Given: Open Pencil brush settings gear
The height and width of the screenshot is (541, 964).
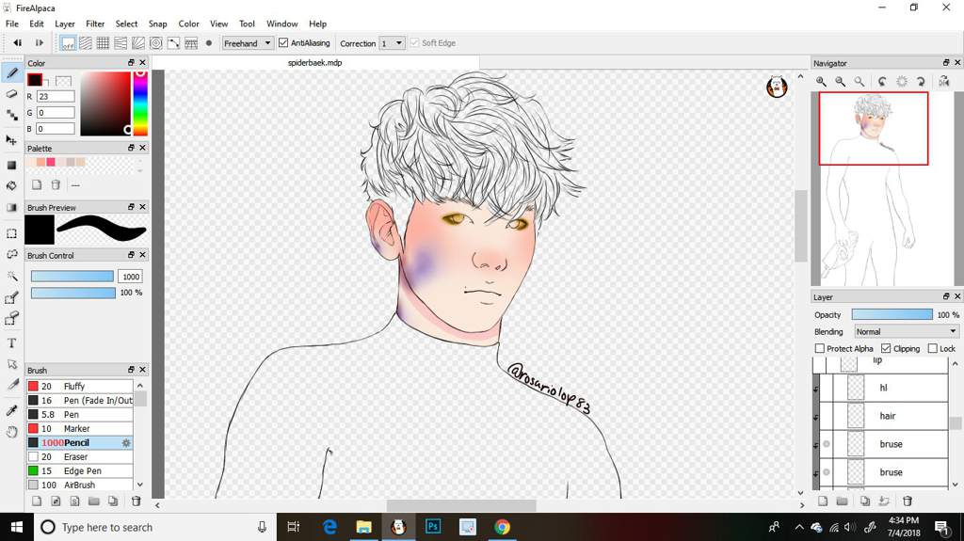Looking at the screenshot, I should click(x=126, y=442).
